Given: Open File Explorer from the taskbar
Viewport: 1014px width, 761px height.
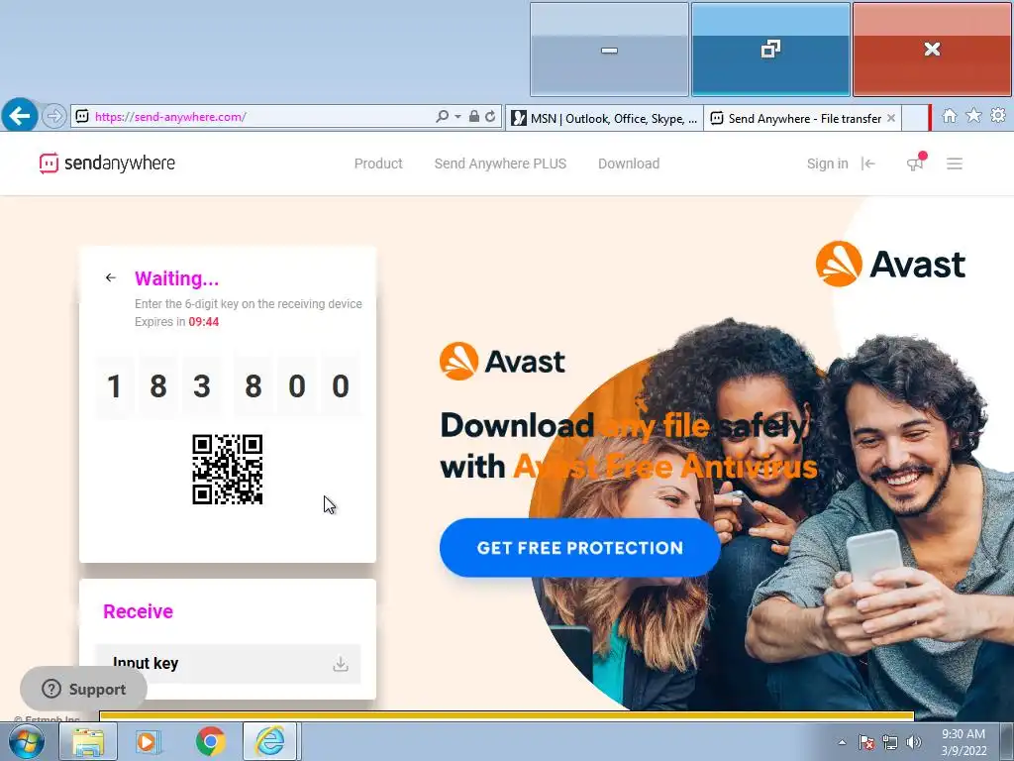Looking at the screenshot, I should pos(87,741).
